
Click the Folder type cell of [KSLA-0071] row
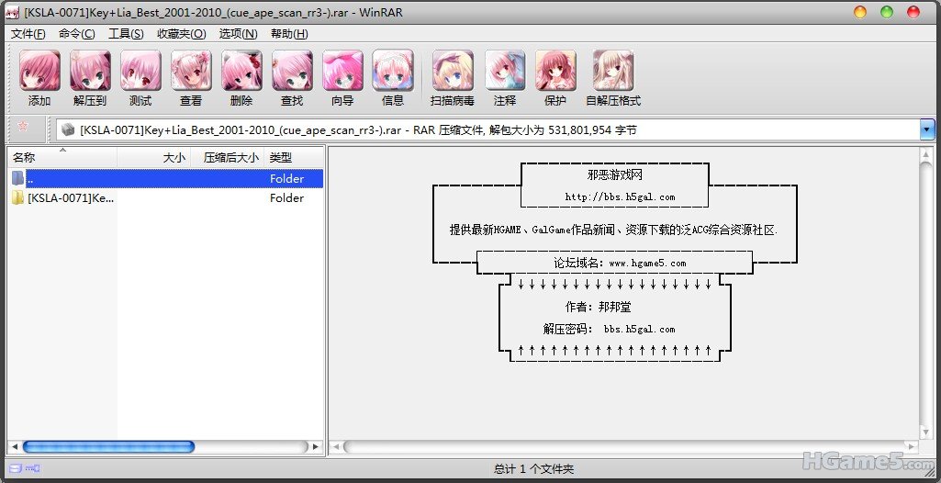[x=286, y=198]
